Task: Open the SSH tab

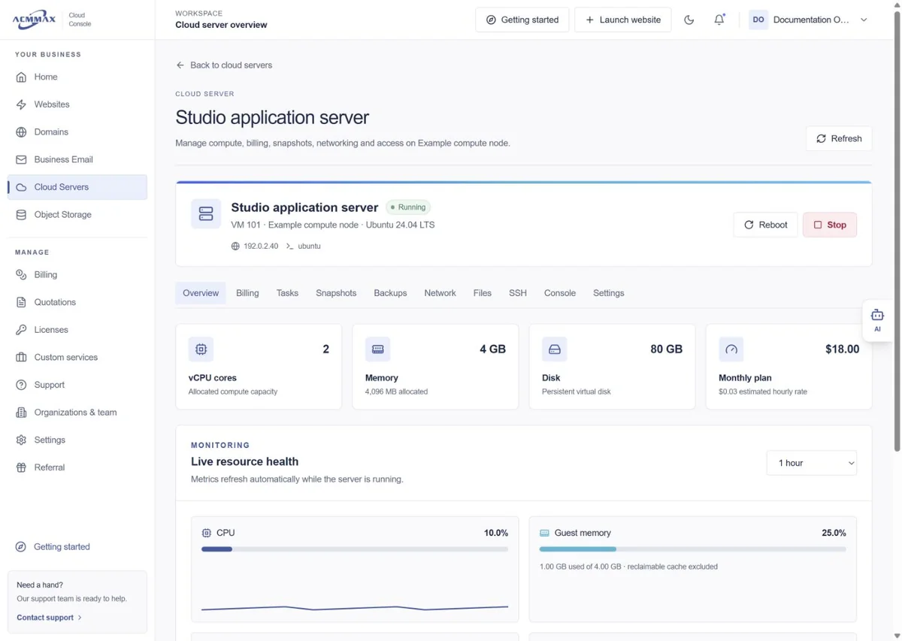Action: pos(518,293)
